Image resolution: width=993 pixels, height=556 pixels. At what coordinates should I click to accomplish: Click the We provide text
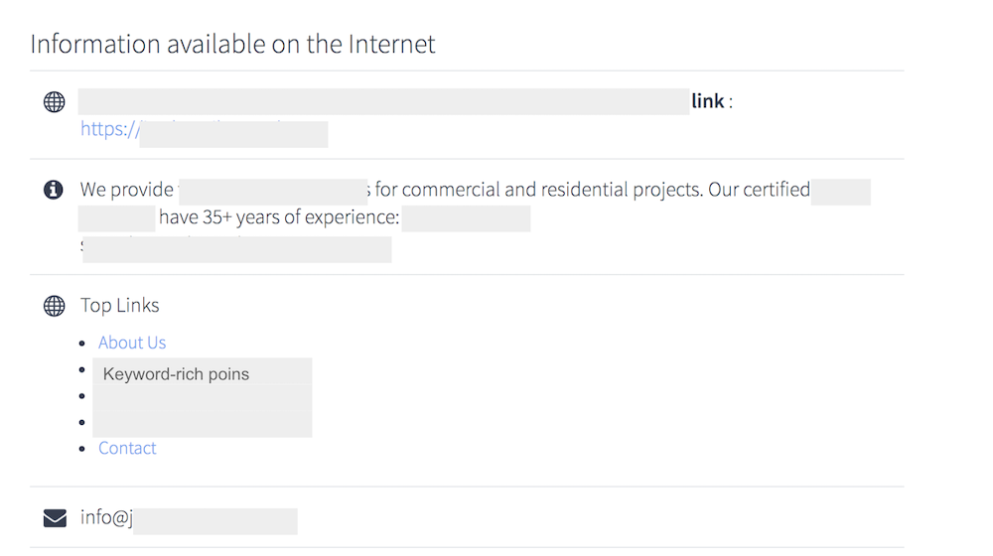pos(127,190)
